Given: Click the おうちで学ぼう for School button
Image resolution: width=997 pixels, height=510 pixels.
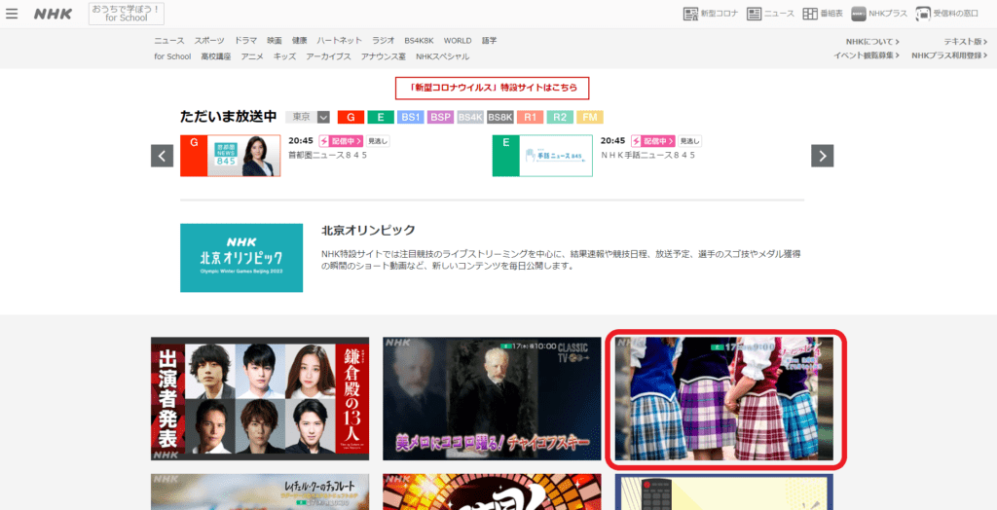Looking at the screenshot, I should click(x=127, y=14).
